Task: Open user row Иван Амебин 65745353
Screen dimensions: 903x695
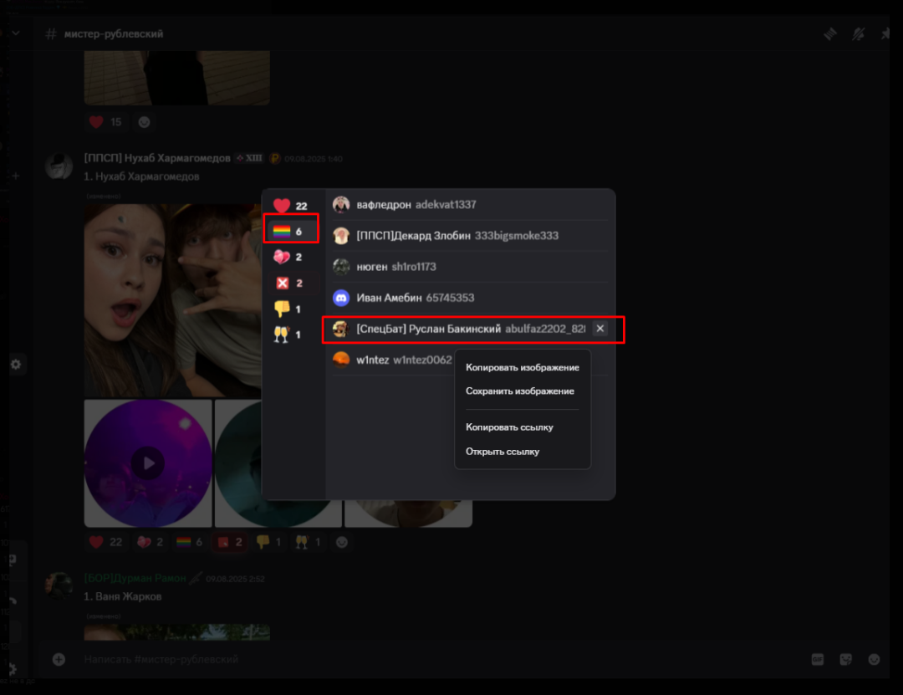Action: [470, 298]
